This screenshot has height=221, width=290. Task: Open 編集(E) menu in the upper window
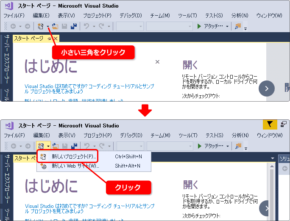pyautogui.click(x=41, y=16)
